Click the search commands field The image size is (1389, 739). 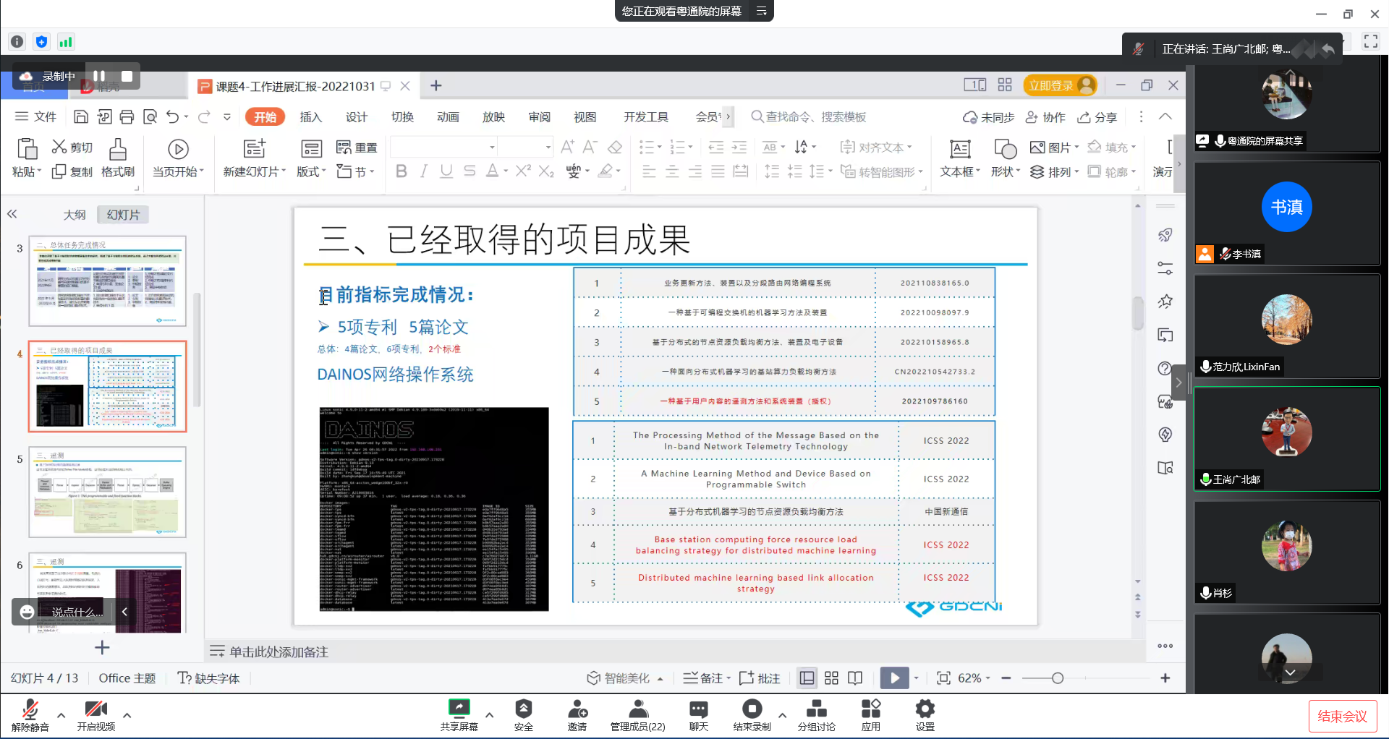click(808, 117)
